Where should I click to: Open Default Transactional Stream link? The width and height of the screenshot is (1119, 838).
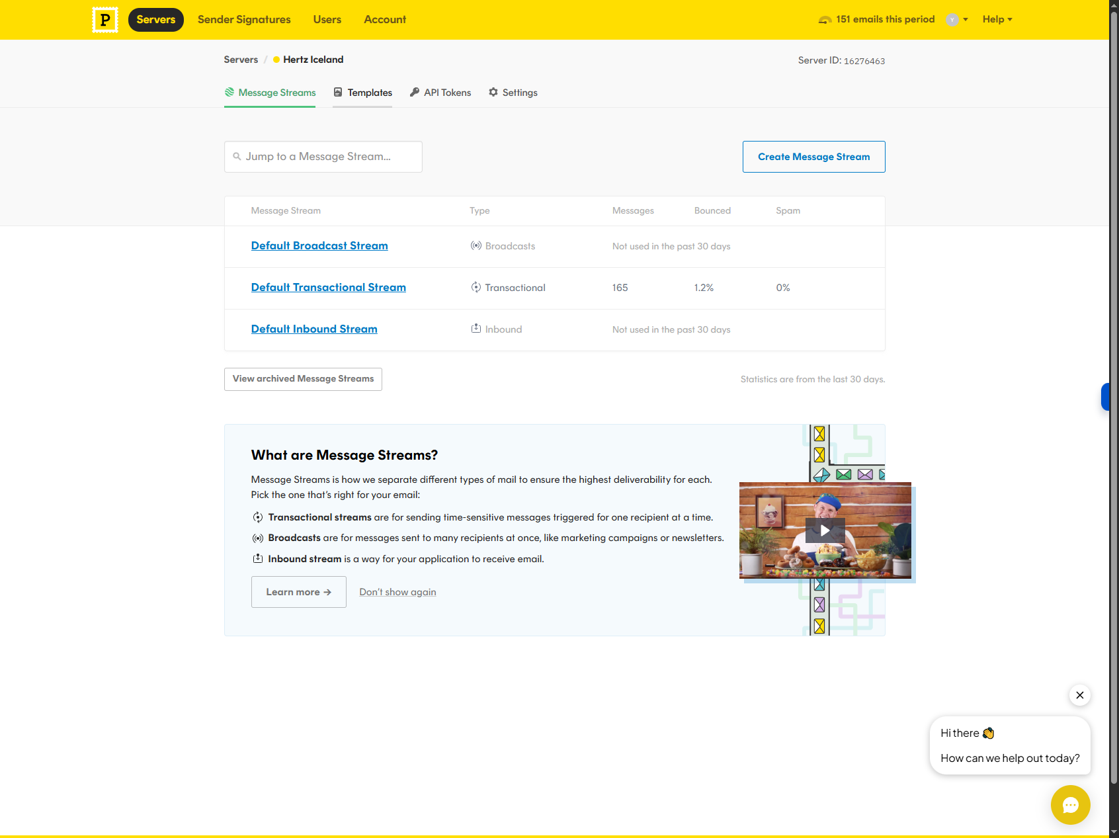click(x=329, y=287)
